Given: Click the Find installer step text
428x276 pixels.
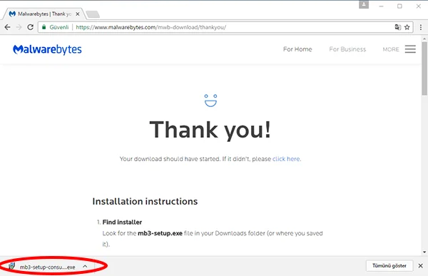Looking at the screenshot, I should 122,223.
